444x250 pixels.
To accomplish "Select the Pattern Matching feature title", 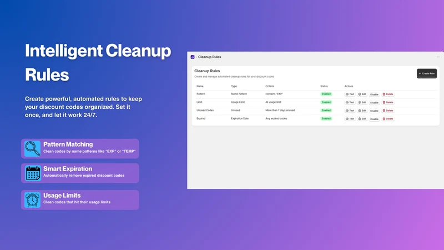I will coord(68,144).
